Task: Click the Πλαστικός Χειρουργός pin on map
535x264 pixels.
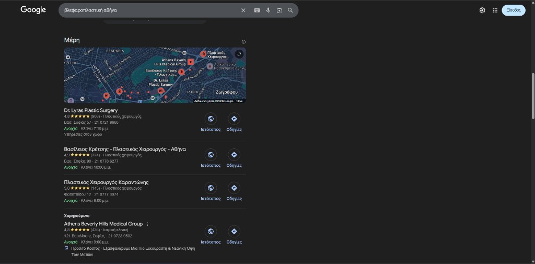Action: click(x=203, y=54)
